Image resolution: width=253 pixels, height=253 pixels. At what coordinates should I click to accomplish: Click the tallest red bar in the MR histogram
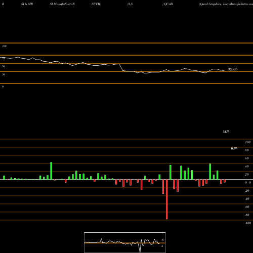(167, 199)
